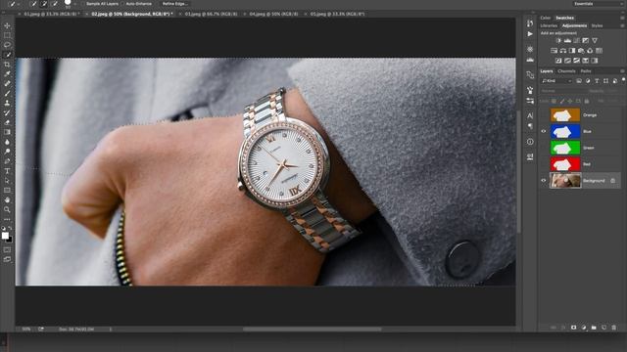Select the Dodge tool
The image size is (627, 352).
pos(7,152)
